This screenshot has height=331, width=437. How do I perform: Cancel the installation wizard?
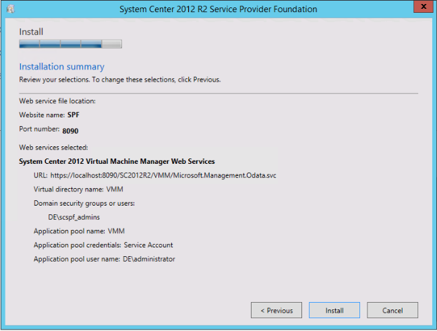(x=392, y=310)
